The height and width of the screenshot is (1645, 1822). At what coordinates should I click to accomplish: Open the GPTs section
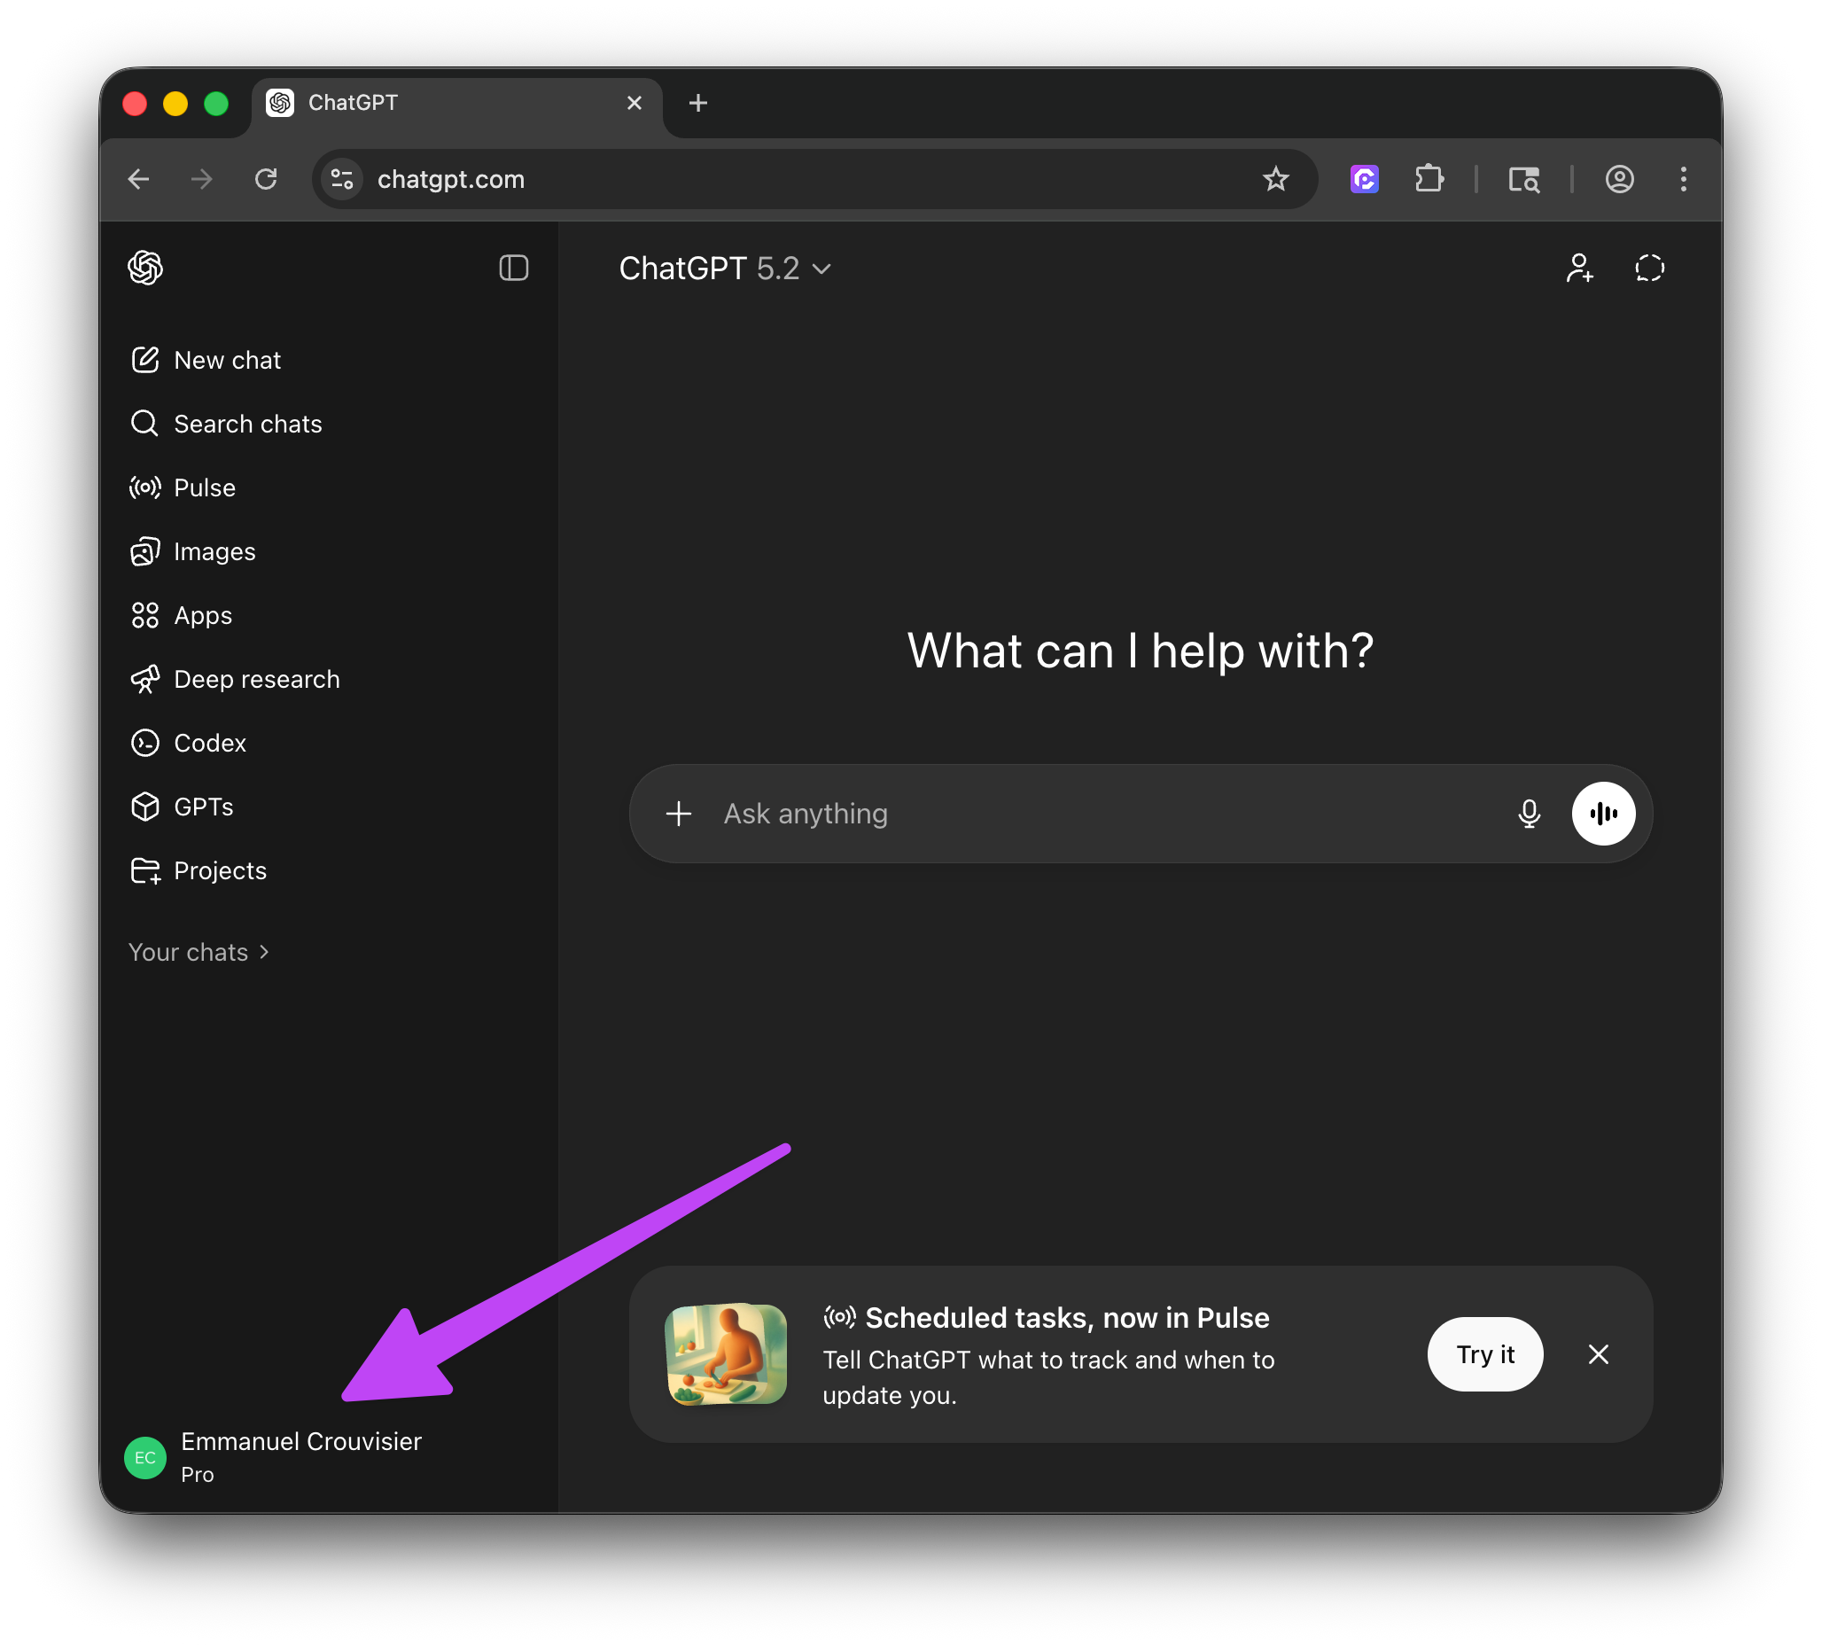click(203, 807)
